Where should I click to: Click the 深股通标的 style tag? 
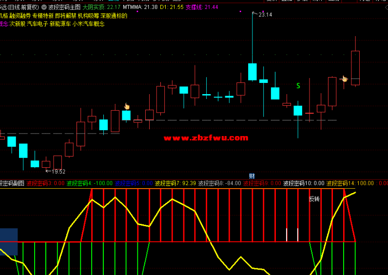coord(114,16)
